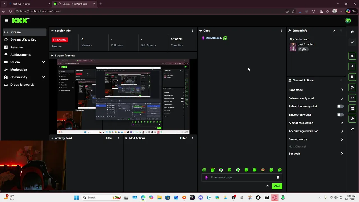Screen dimensions: 359x202
Task: Click the wrench icon in right sidebar
Action: click(x=352, y=119)
